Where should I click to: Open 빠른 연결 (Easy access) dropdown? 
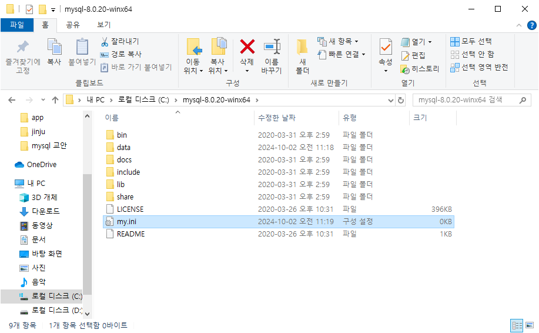point(342,54)
